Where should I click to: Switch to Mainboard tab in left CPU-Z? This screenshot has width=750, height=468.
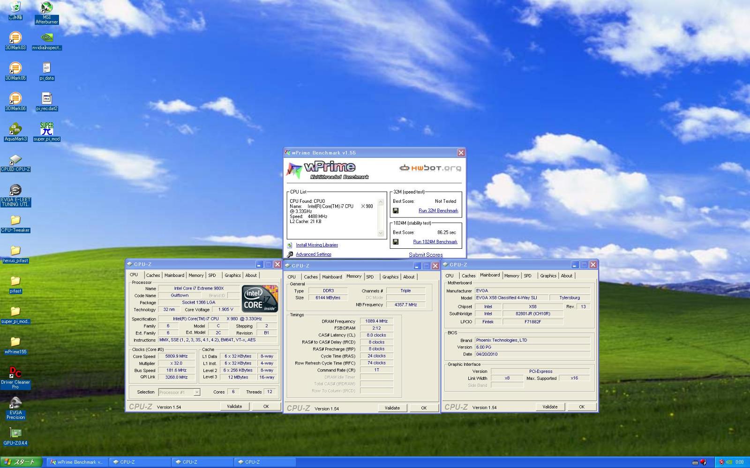pos(174,275)
